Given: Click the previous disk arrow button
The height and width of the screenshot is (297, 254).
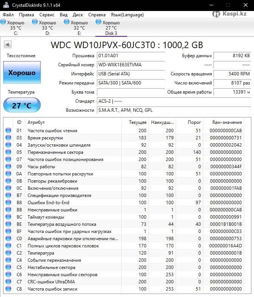Looking at the screenshot, I should tap(8, 45).
